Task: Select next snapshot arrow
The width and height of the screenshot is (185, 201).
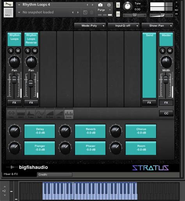Action: pyautogui.click(x=78, y=12)
